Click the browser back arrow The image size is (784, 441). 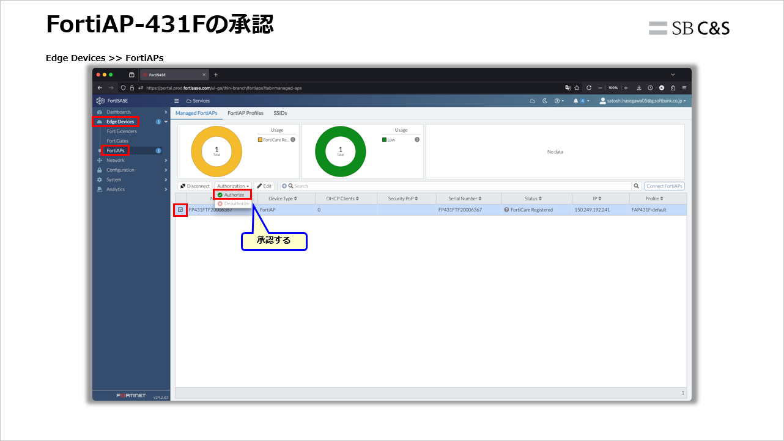coord(100,88)
